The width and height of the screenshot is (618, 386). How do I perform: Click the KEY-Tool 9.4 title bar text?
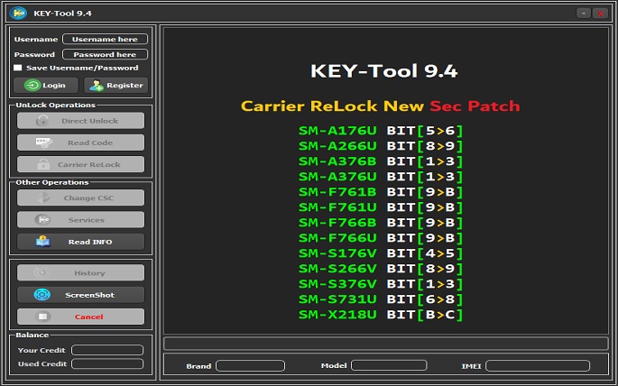tap(62, 14)
